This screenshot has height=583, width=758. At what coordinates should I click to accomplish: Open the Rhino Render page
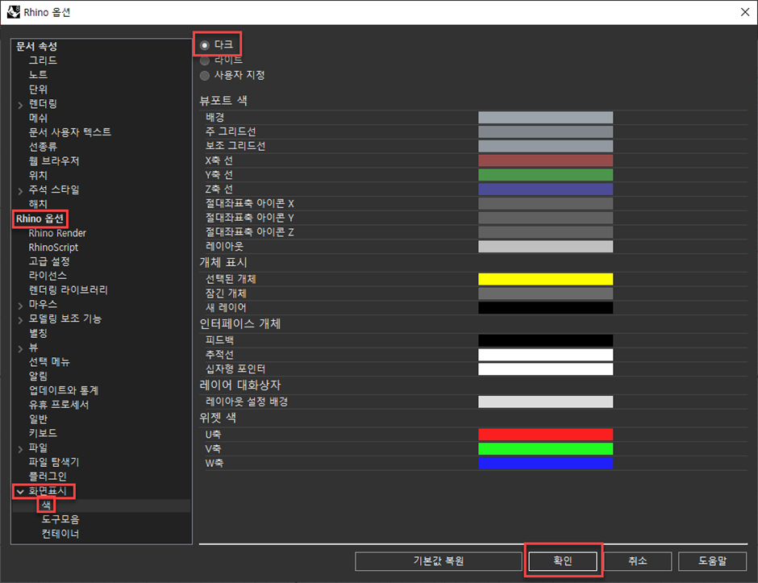coord(57,233)
